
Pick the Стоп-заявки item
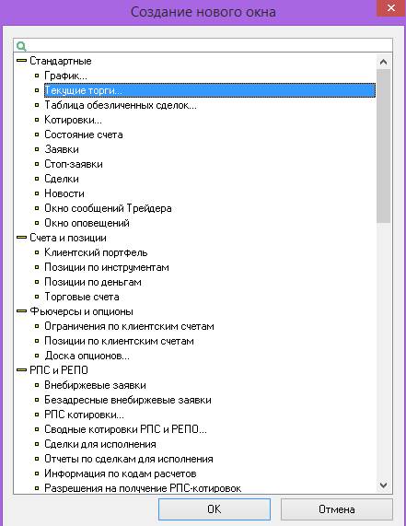tap(74, 164)
